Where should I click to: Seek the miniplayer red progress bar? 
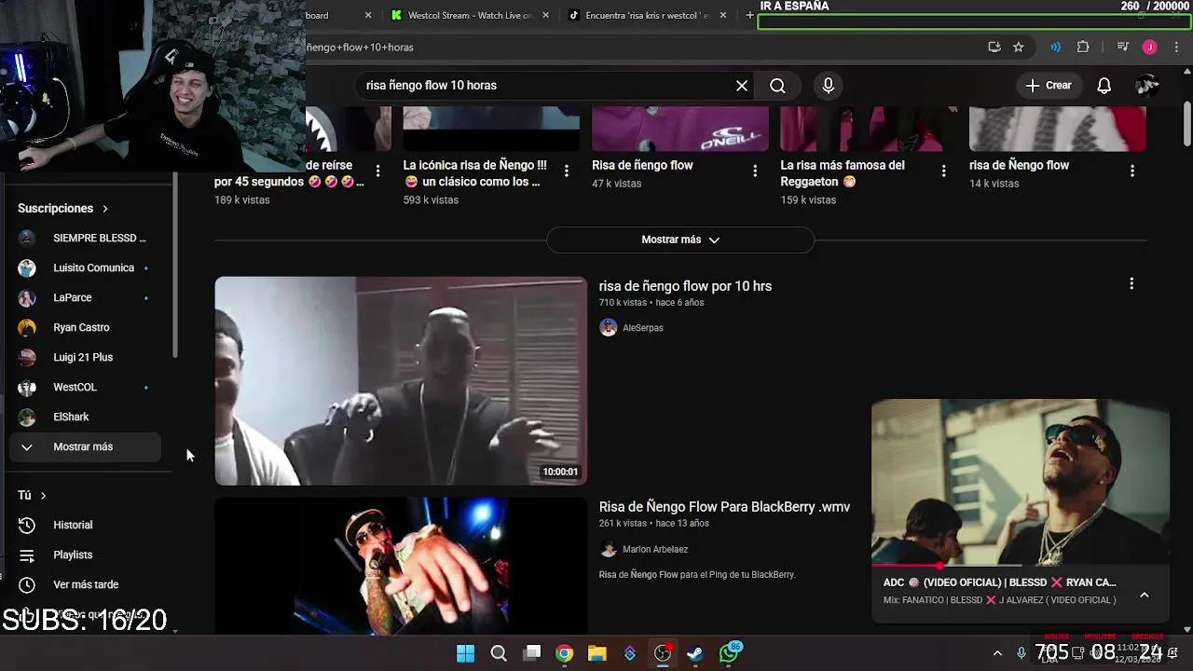tap(1021, 565)
